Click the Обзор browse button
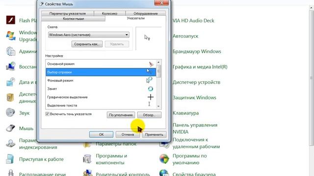314x176 pixels. click(149, 115)
